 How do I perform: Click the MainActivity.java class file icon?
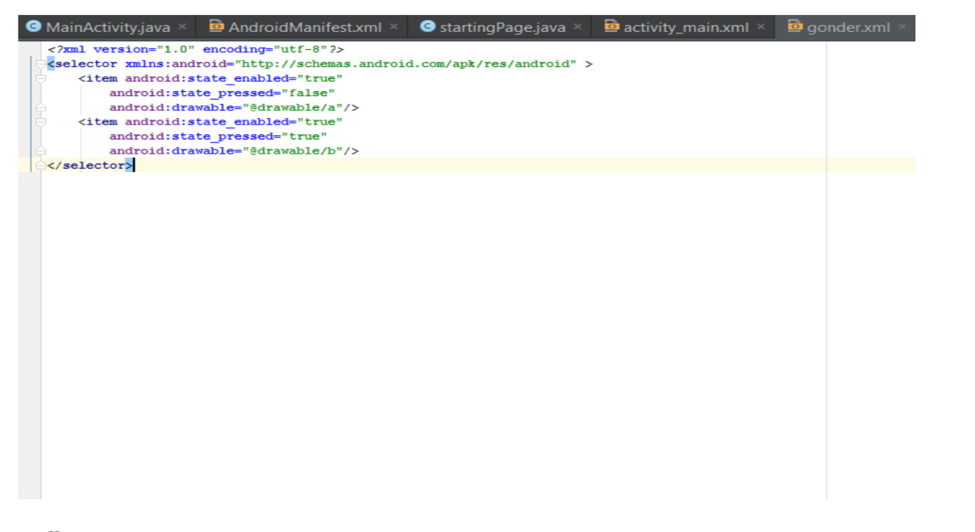(33, 26)
